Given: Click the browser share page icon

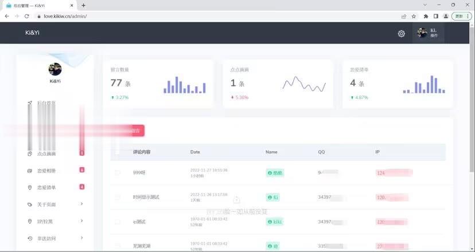Looking at the screenshot, I should 403,16.
